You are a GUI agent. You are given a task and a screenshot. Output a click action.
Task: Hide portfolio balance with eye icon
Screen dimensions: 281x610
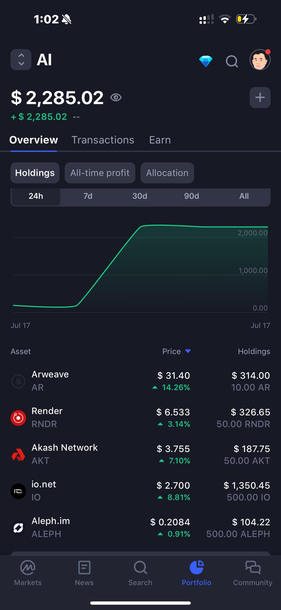(x=116, y=98)
